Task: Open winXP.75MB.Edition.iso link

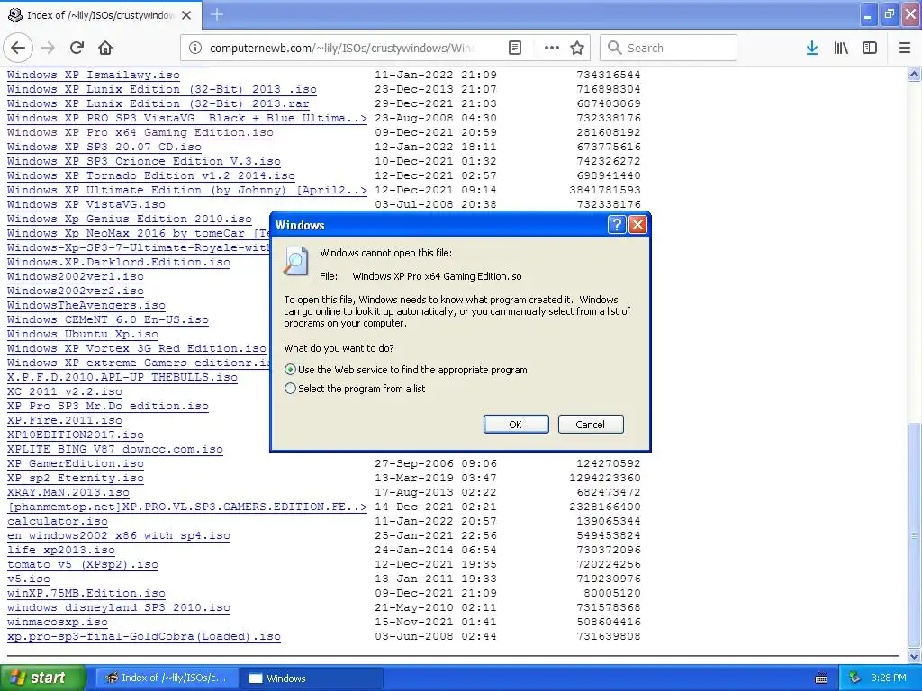Action: [x=86, y=593]
